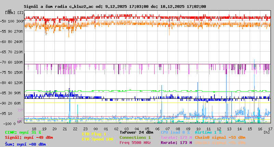Screen dimensions: 274x147
Task: Click the '16' hour tick label
Action: (260, 129)
